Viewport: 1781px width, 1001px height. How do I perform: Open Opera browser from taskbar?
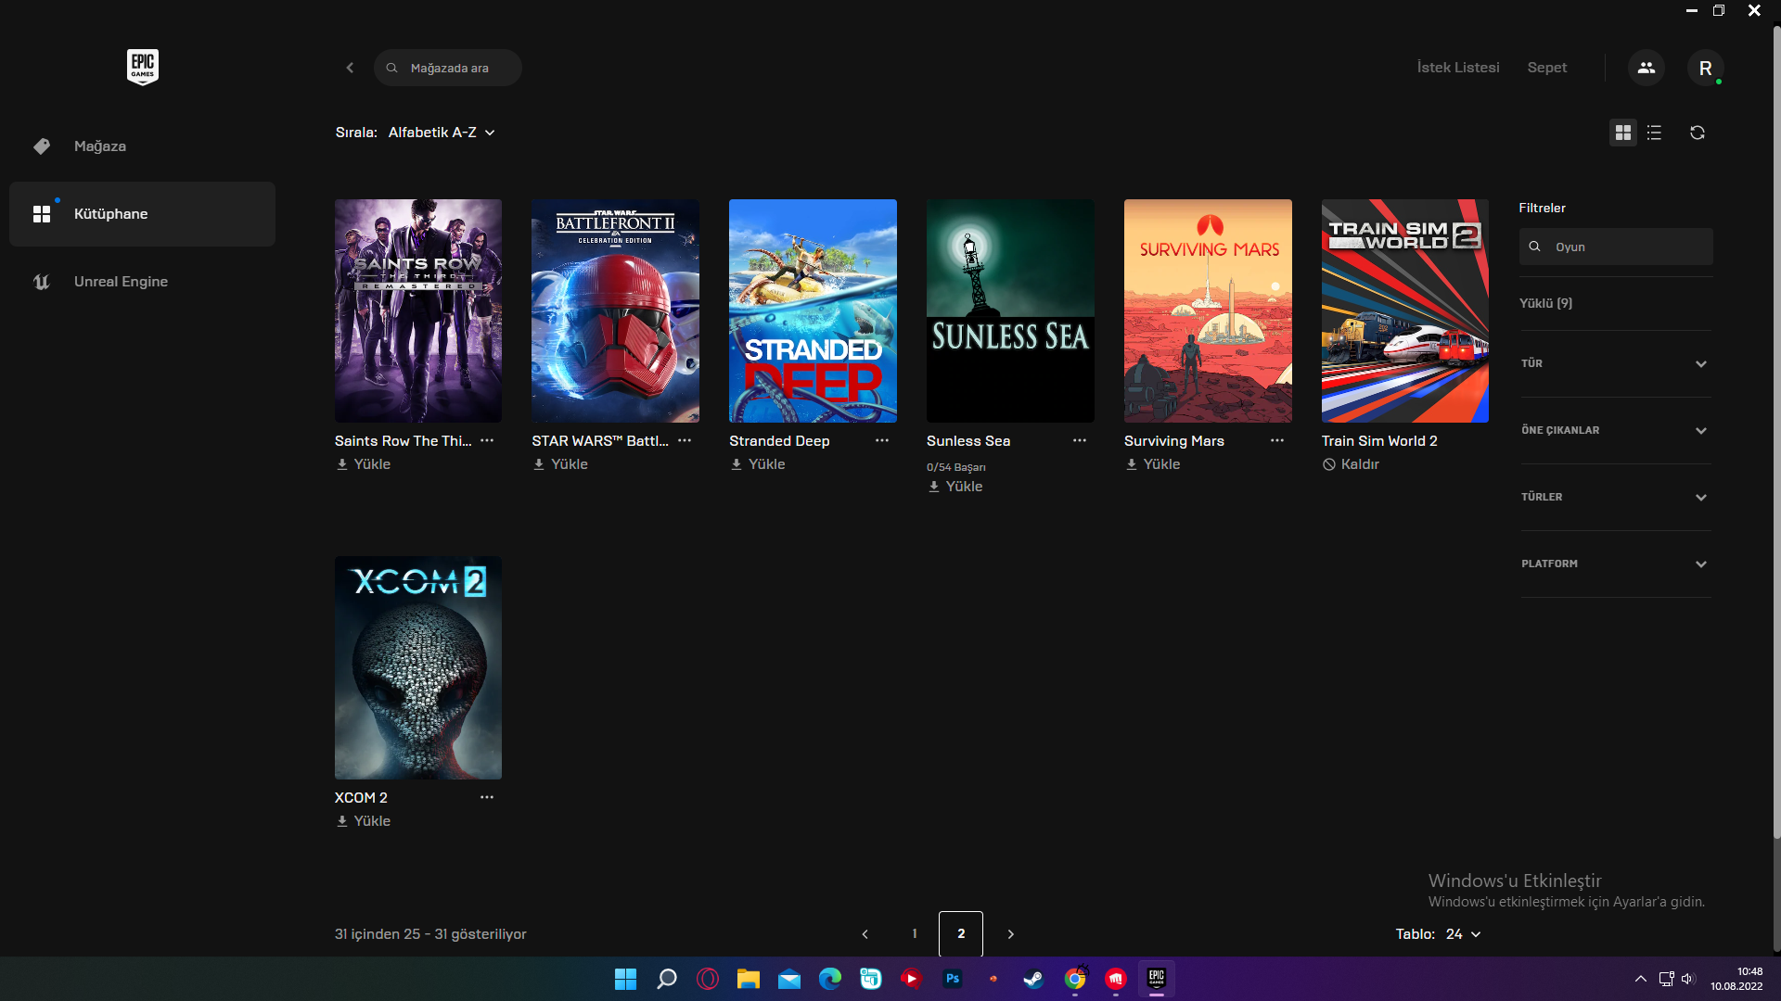(x=707, y=979)
